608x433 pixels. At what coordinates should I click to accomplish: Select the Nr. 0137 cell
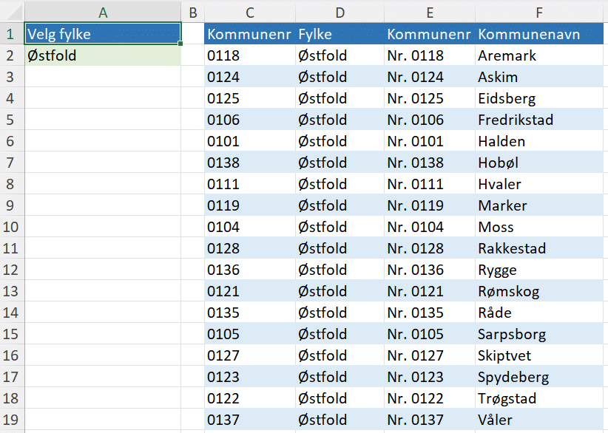coord(429,420)
